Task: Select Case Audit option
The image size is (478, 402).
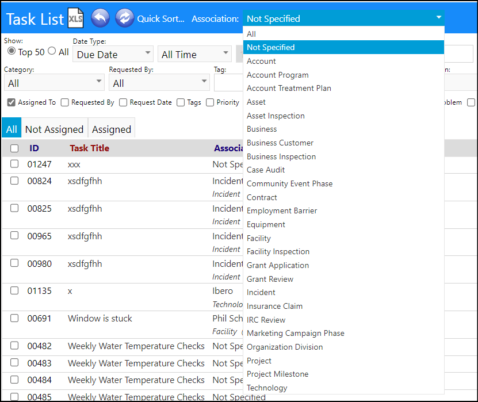Action: 343,170
